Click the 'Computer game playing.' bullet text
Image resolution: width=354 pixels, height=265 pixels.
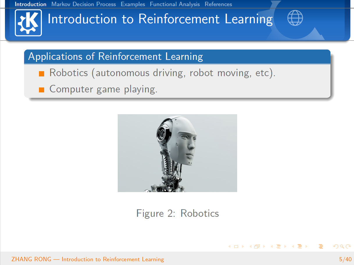point(103,89)
